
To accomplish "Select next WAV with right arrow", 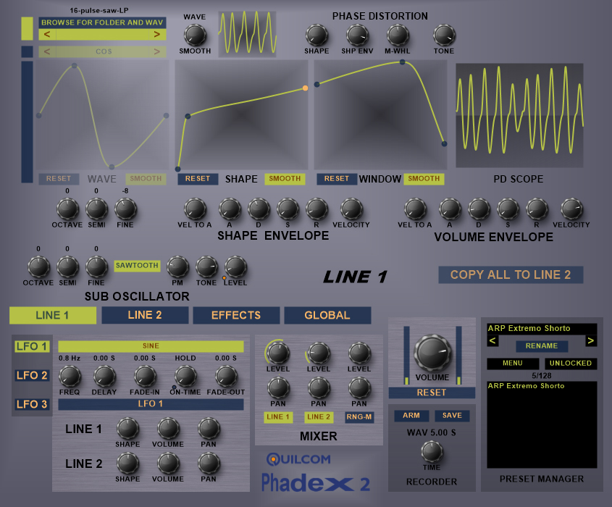I will 157,34.
